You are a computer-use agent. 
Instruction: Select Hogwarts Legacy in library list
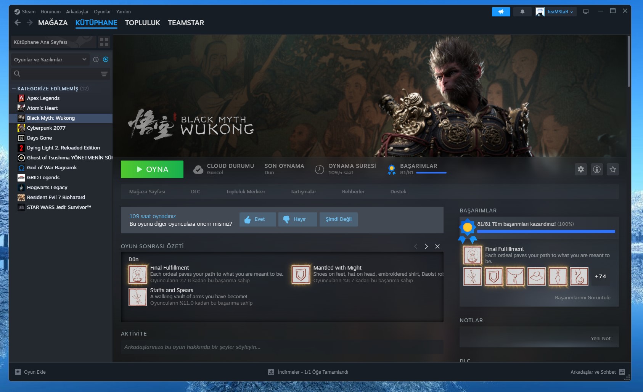[x=61, y=187]
